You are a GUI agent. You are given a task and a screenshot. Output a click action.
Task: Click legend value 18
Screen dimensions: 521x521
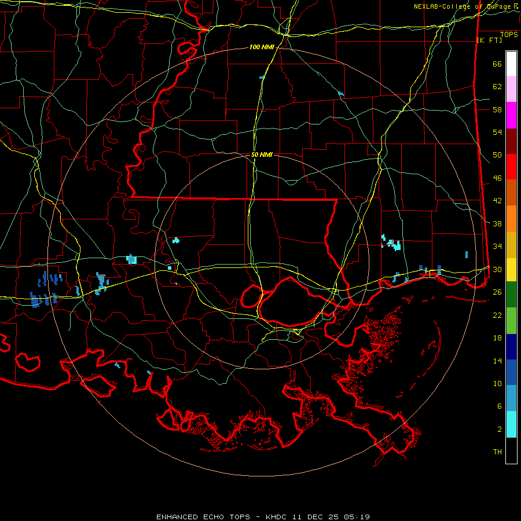(497, 338)
